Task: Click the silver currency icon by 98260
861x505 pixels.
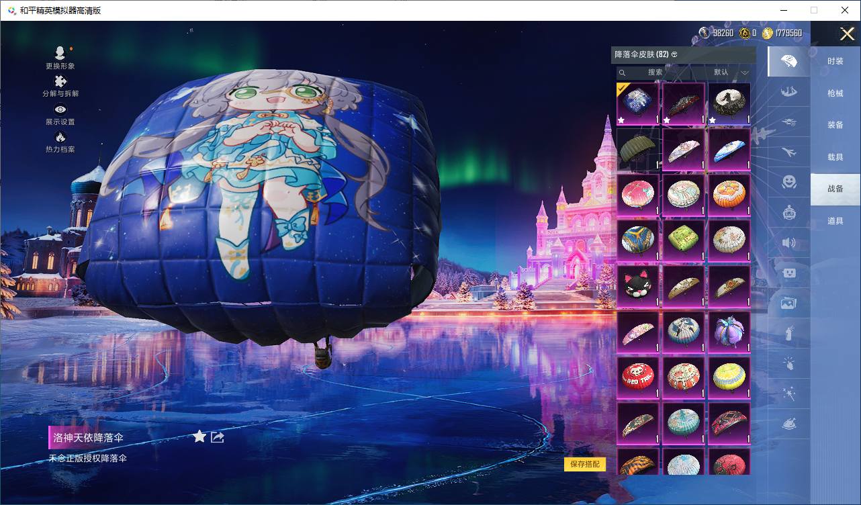Action: [704, 33]
